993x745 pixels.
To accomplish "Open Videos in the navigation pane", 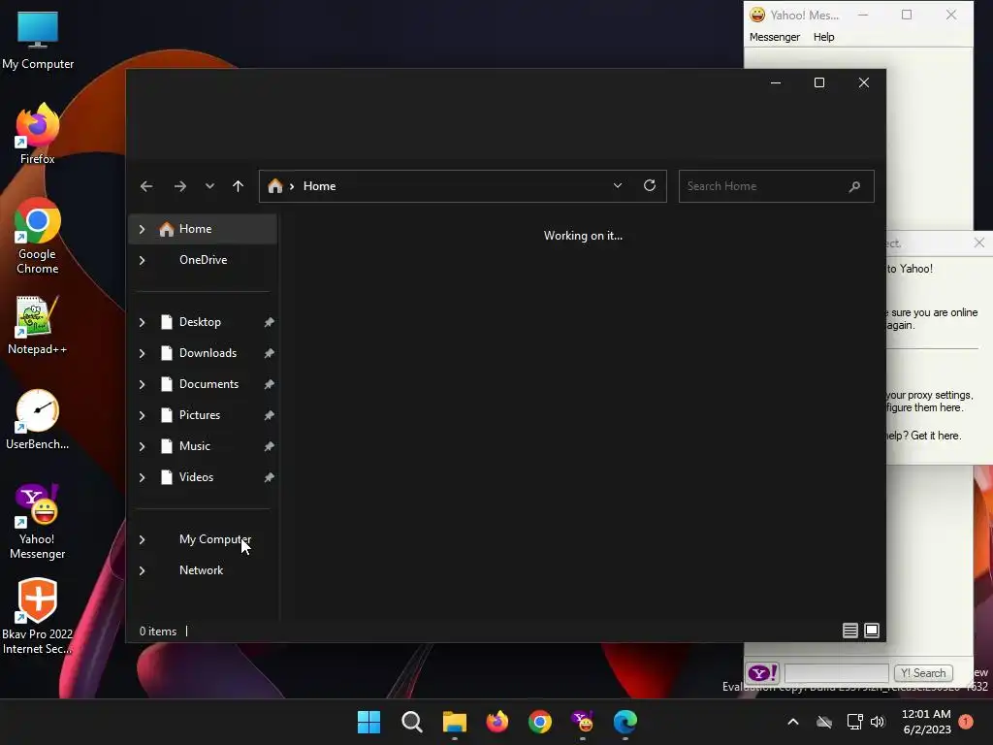I will point(196,477).
